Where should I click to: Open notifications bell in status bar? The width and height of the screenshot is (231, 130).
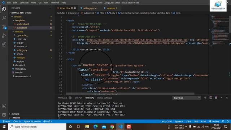228,121
